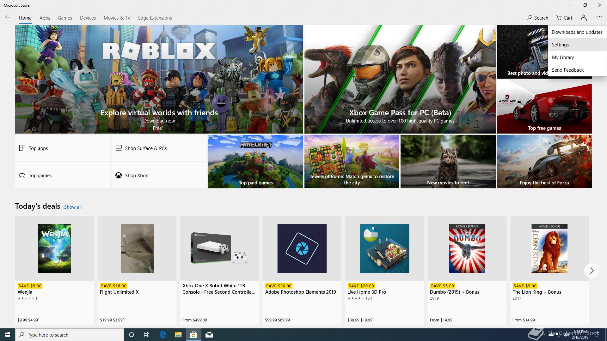Switch to the Apps tab
Screen dimensions: 607x341
(x=45, y=18)
